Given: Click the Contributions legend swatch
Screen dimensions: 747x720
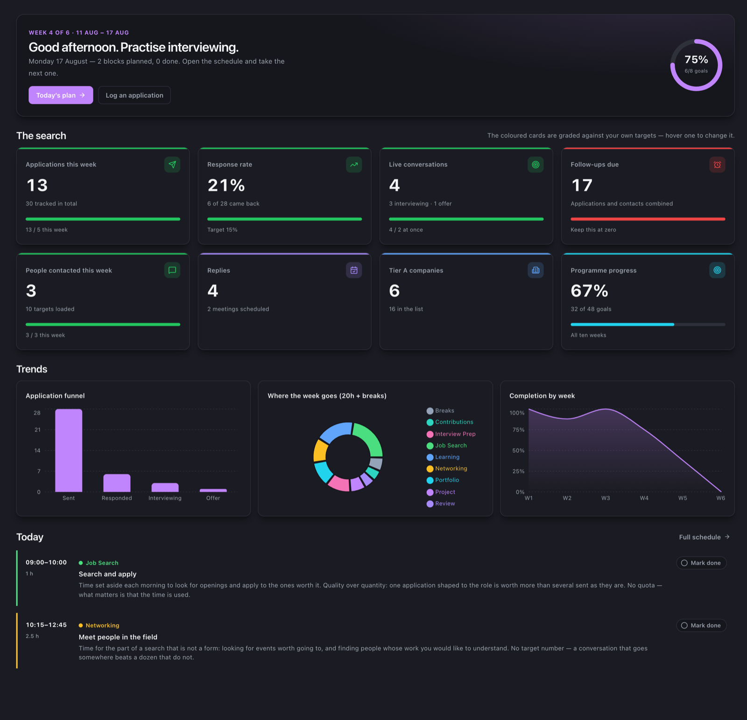Looking at the screenshot, I should pos(430,422).
